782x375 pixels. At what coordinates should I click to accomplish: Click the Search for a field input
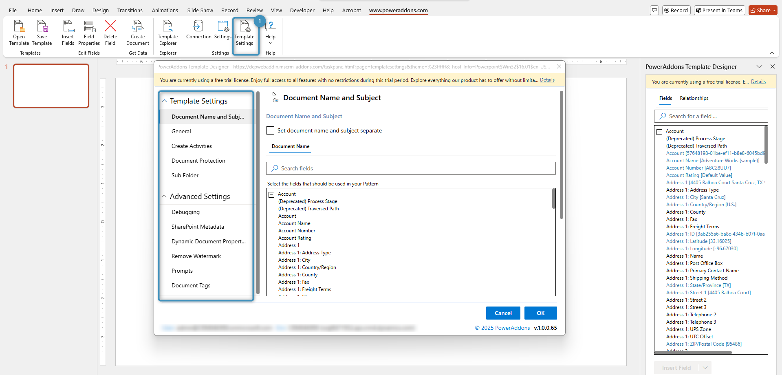click(711, 116)
